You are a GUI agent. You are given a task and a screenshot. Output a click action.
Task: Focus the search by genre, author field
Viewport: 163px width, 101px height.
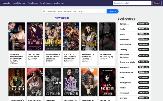(76, 11)
